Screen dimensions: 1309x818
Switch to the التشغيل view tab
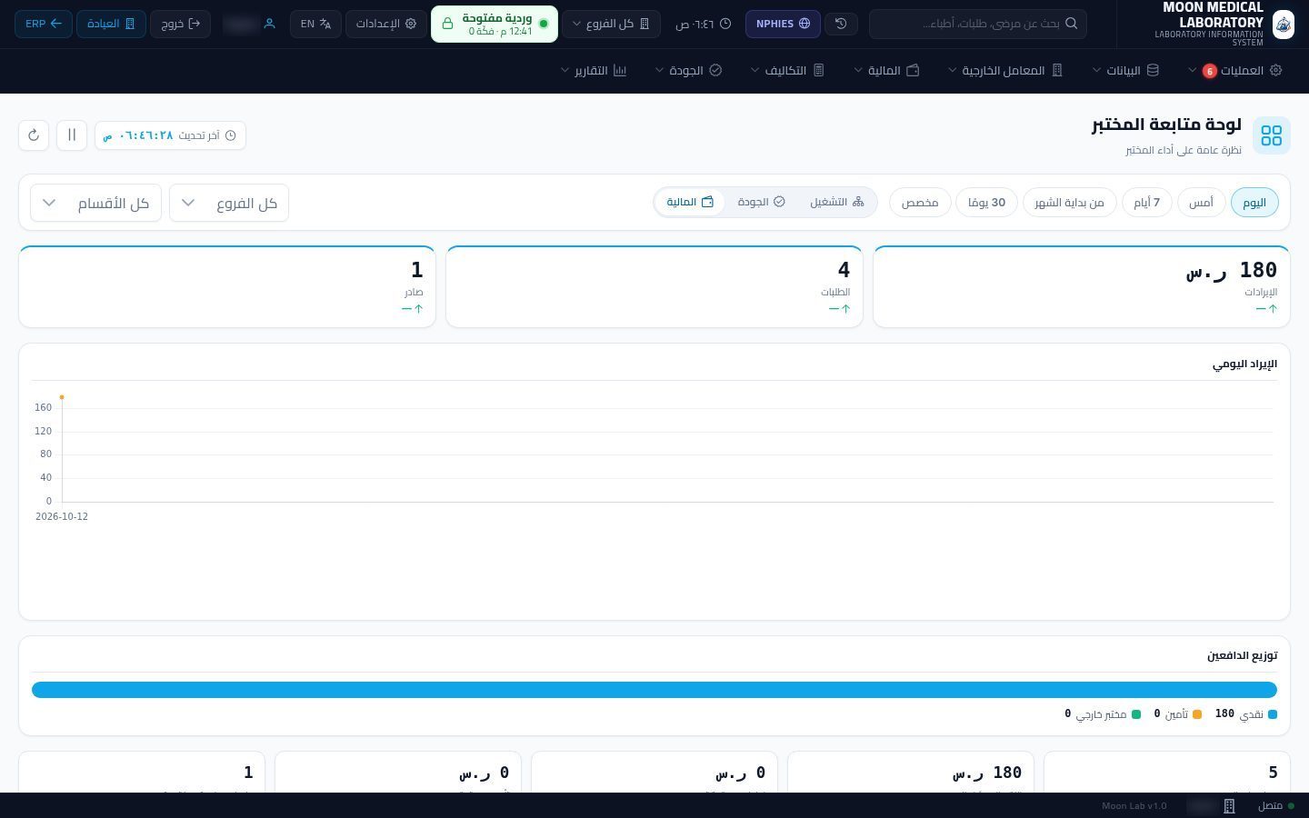[836, 202]
